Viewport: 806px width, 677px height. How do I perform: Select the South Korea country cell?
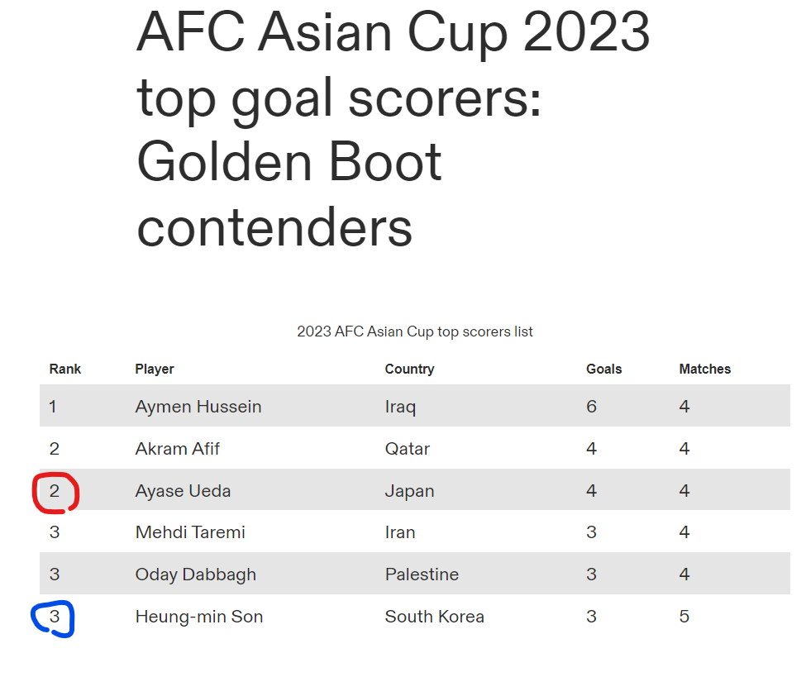coord(435,617)
